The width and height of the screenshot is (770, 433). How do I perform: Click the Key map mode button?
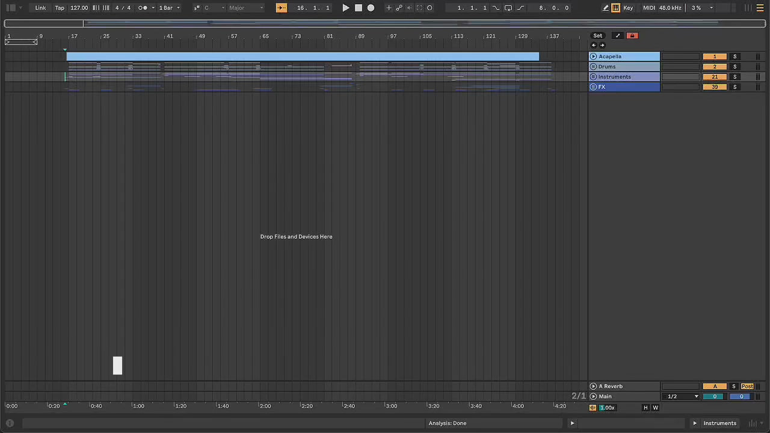[628, 8]
